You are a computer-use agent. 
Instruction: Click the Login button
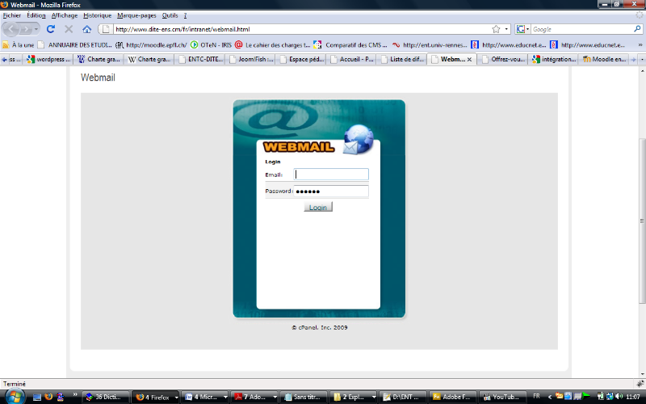pos(318,207)
